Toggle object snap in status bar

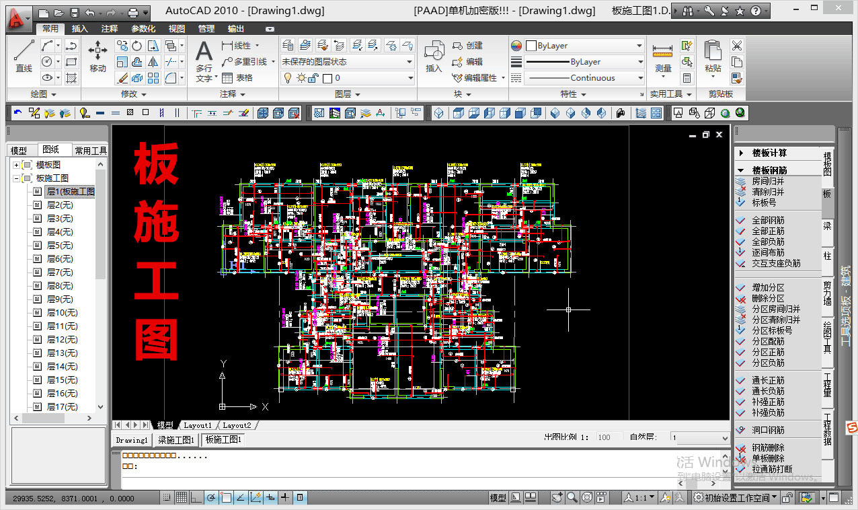[226, 498]
